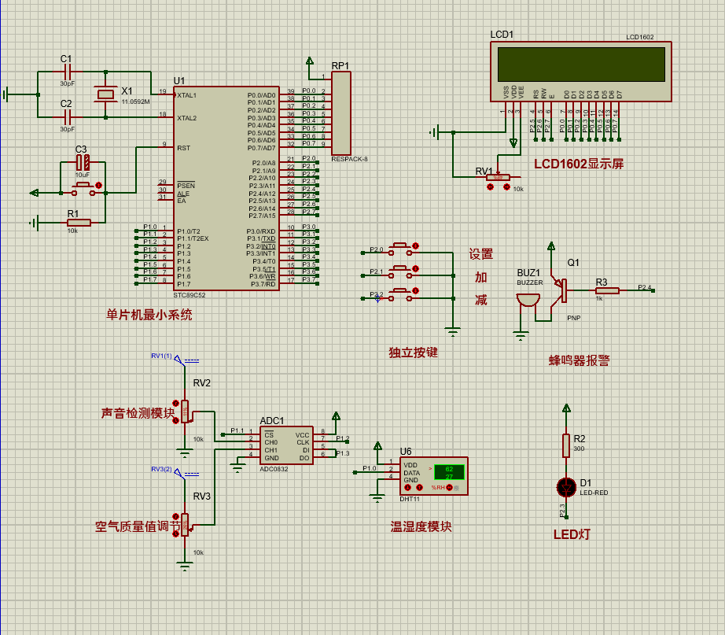Select the RP1 RESPACK-8 resistor pack
Viewport: 725px width, 635px height.
click(341, 113)
